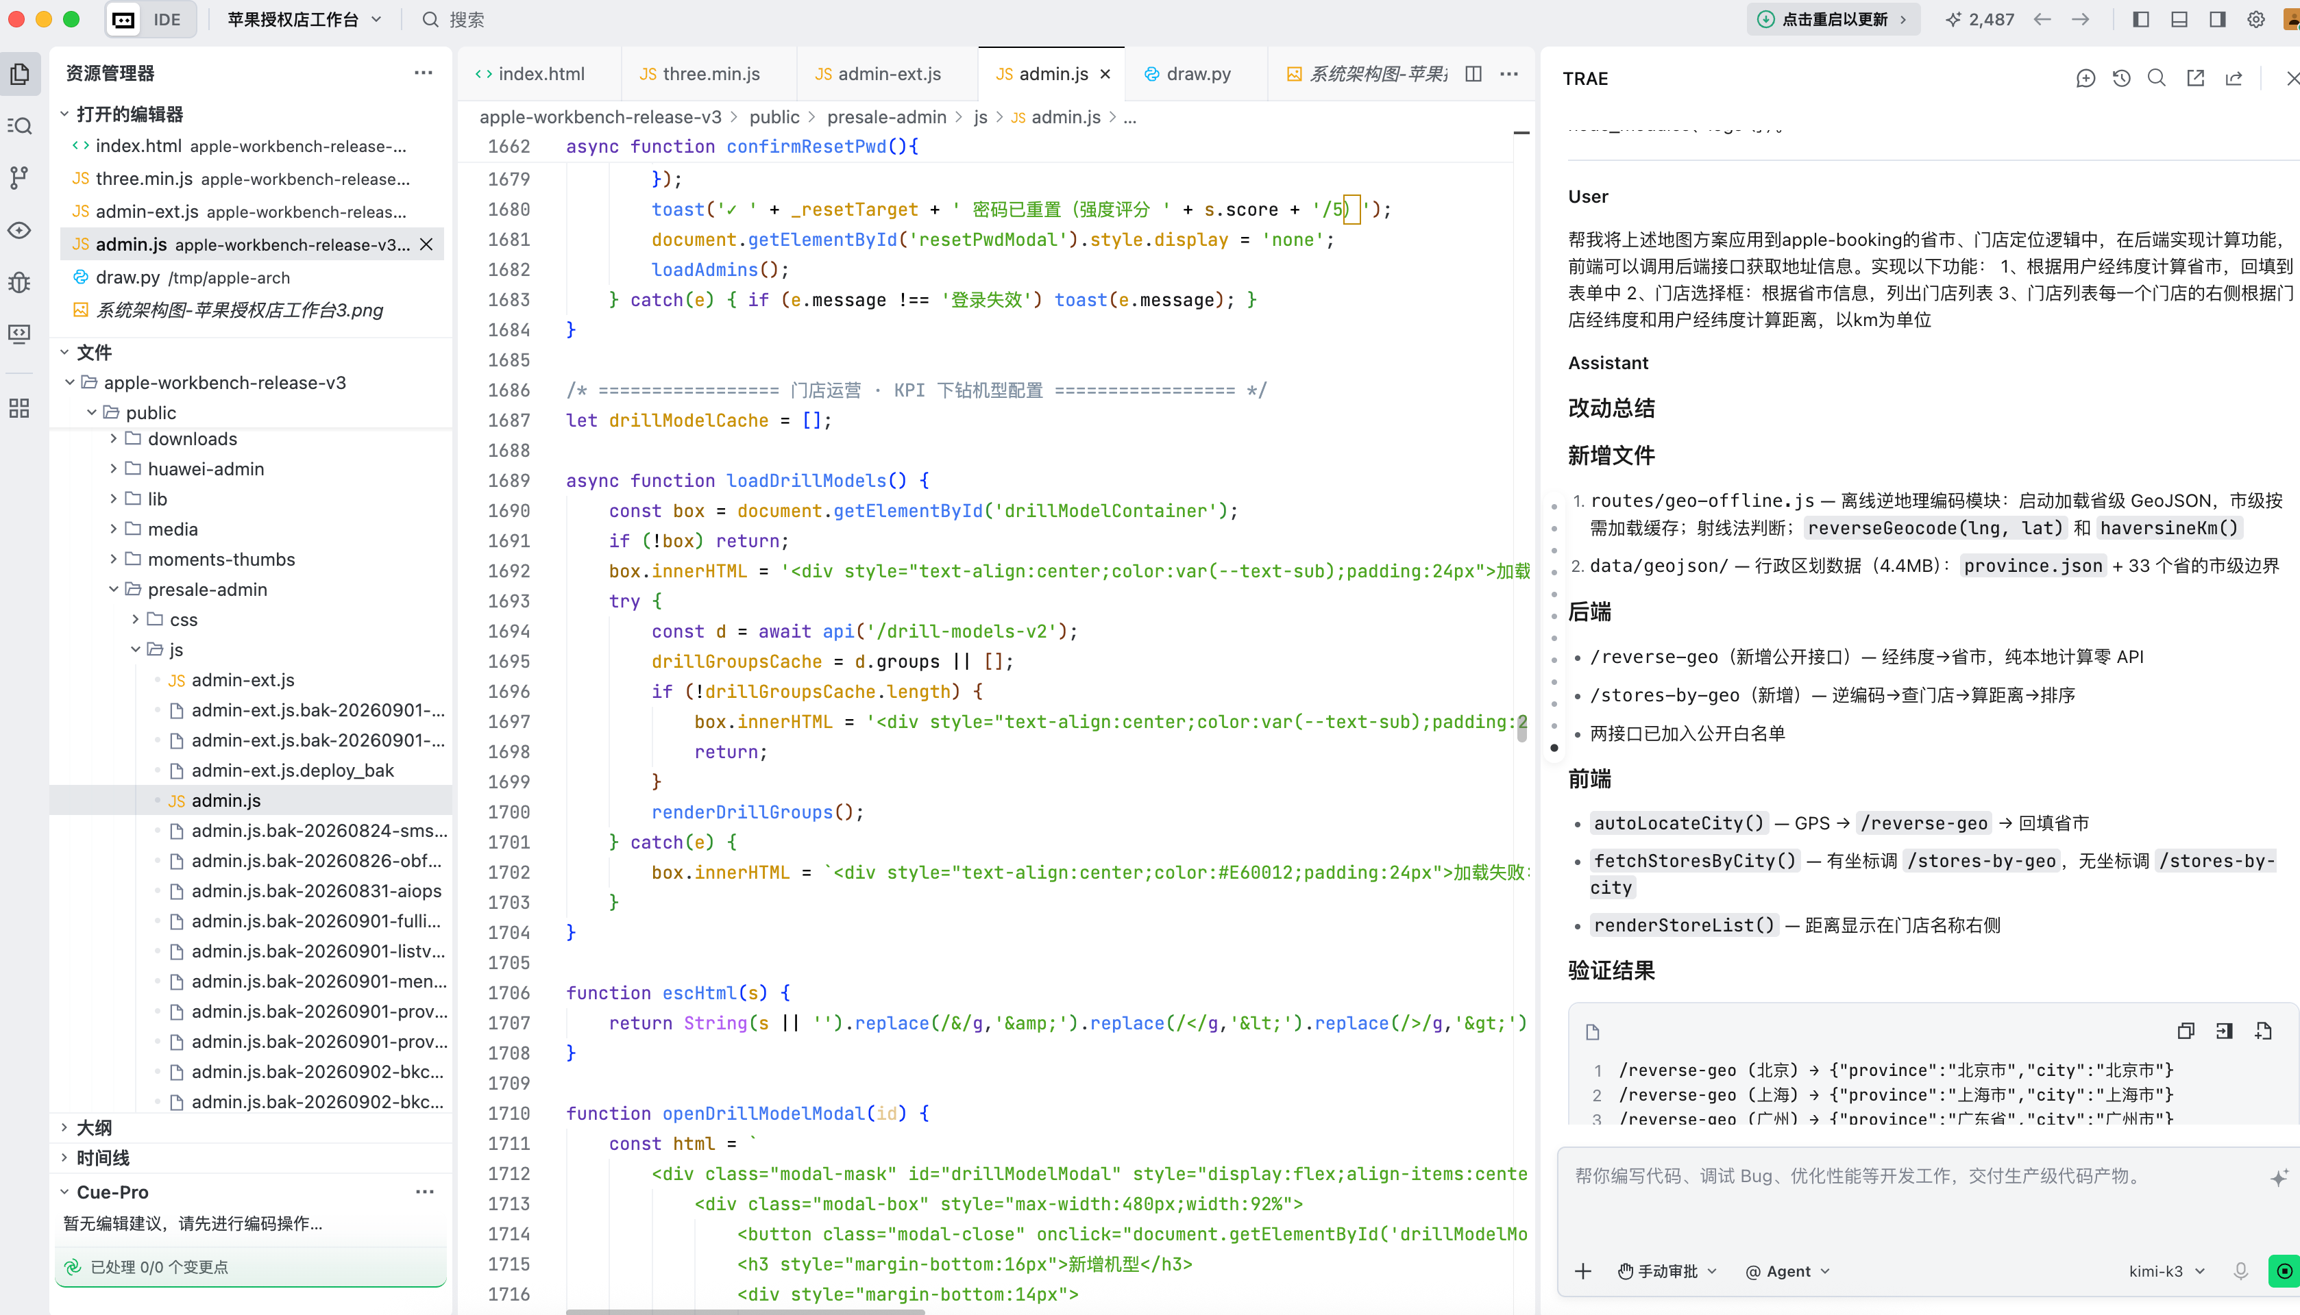2300x1315 pixels.
Task: Open Cue-Pro section more options
Action: (425, 1192)
